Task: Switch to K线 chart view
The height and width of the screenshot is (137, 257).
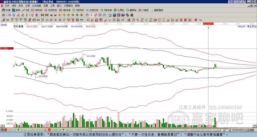Action: [x=26, y=10]
